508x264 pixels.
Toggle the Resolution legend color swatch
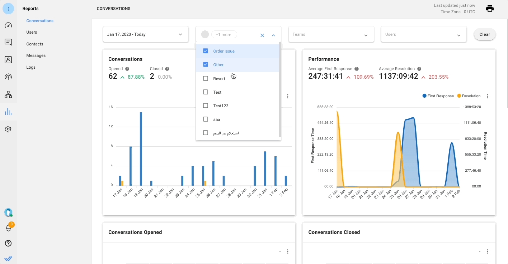point(459,96)
